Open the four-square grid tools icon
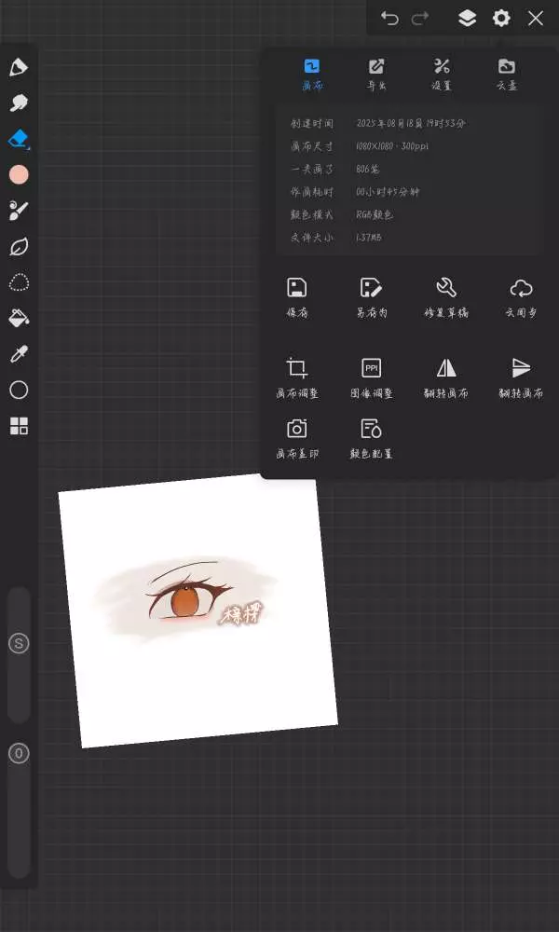Screen dimensions: 559x932 click(19, 426)
